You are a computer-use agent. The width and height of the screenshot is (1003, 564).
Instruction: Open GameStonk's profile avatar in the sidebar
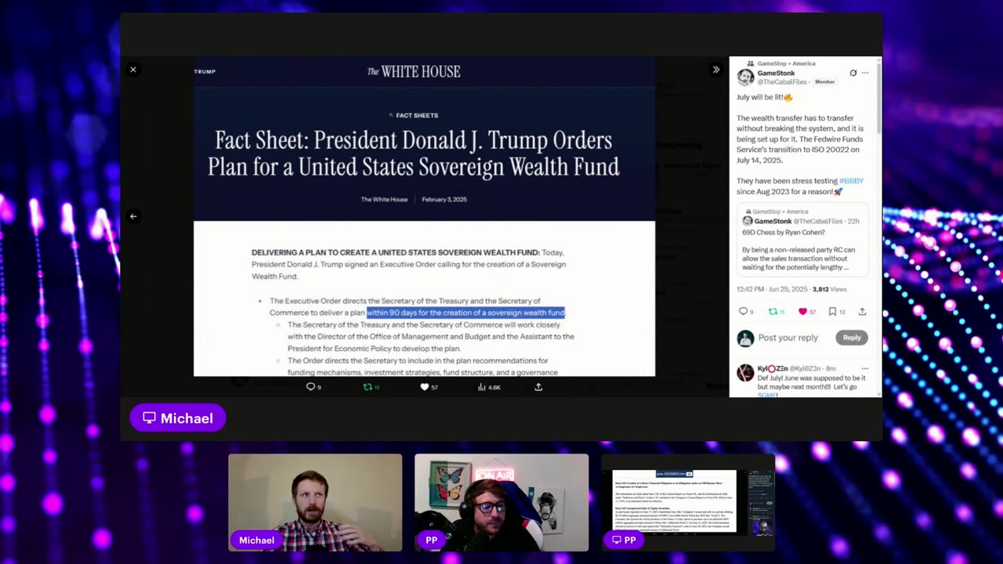745,77
